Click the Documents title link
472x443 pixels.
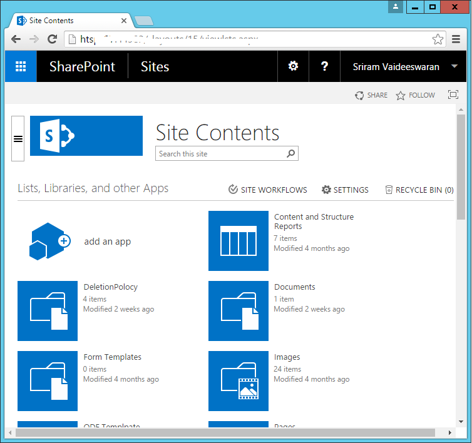click(295, 287)
